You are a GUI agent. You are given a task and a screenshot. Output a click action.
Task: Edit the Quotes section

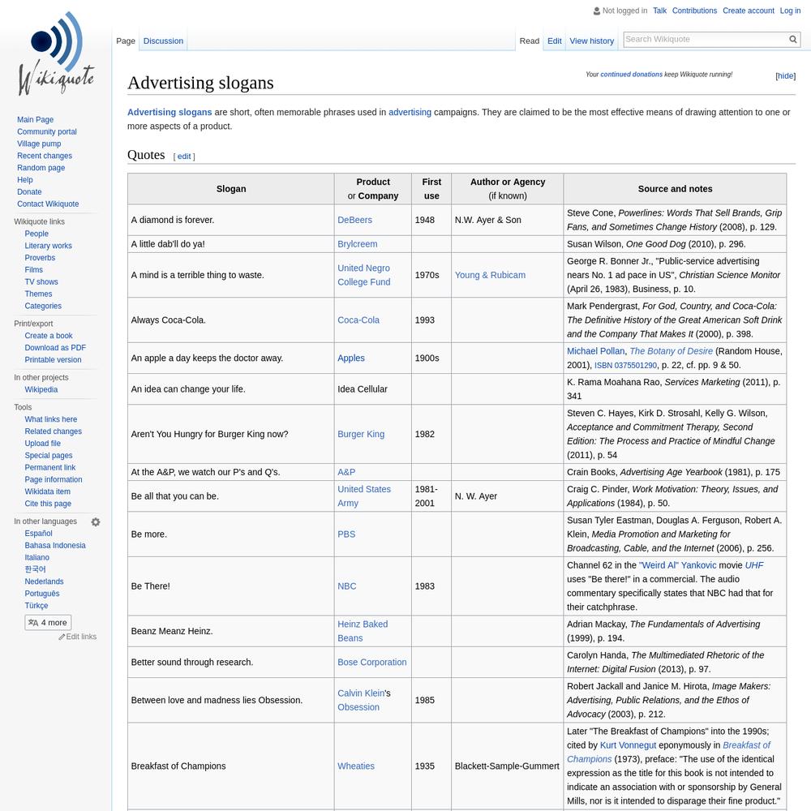pos(184,157)
